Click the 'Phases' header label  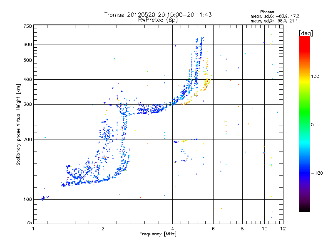pyautogui.click(x=267, y=12)
